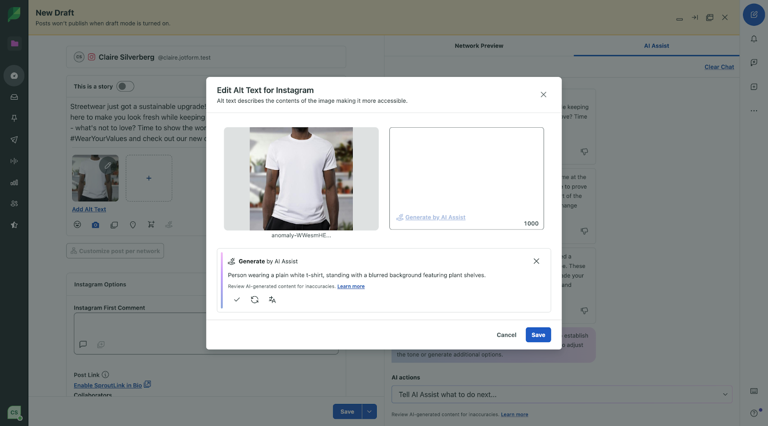Accept the generated alt text checkmark
The height and width of the screenshot is (426, 768).
[237, 300]
